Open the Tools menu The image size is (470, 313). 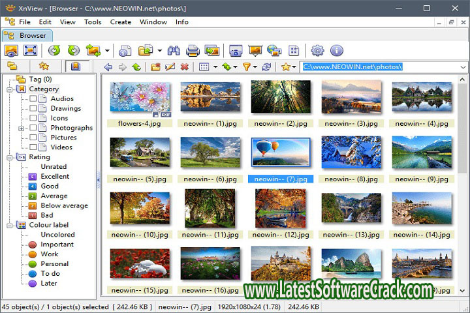click(x=93, y=22)
